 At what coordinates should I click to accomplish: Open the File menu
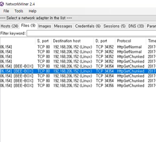[x=6, y=11]
